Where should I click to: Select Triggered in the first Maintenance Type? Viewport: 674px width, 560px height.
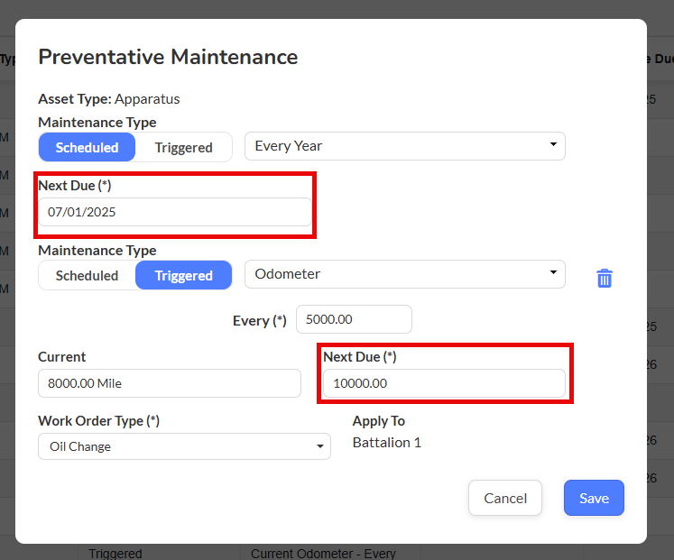pos(183,147)
